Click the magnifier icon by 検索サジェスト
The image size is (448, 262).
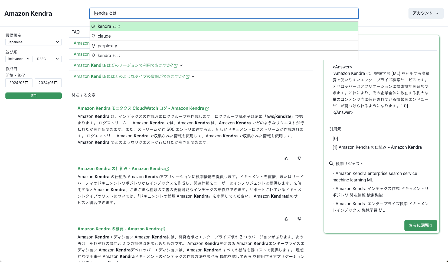(x=331, y=164)
